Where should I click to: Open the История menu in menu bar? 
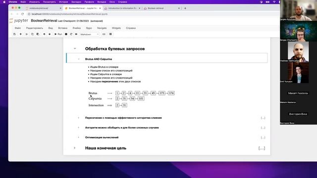[x=63, y=2]
